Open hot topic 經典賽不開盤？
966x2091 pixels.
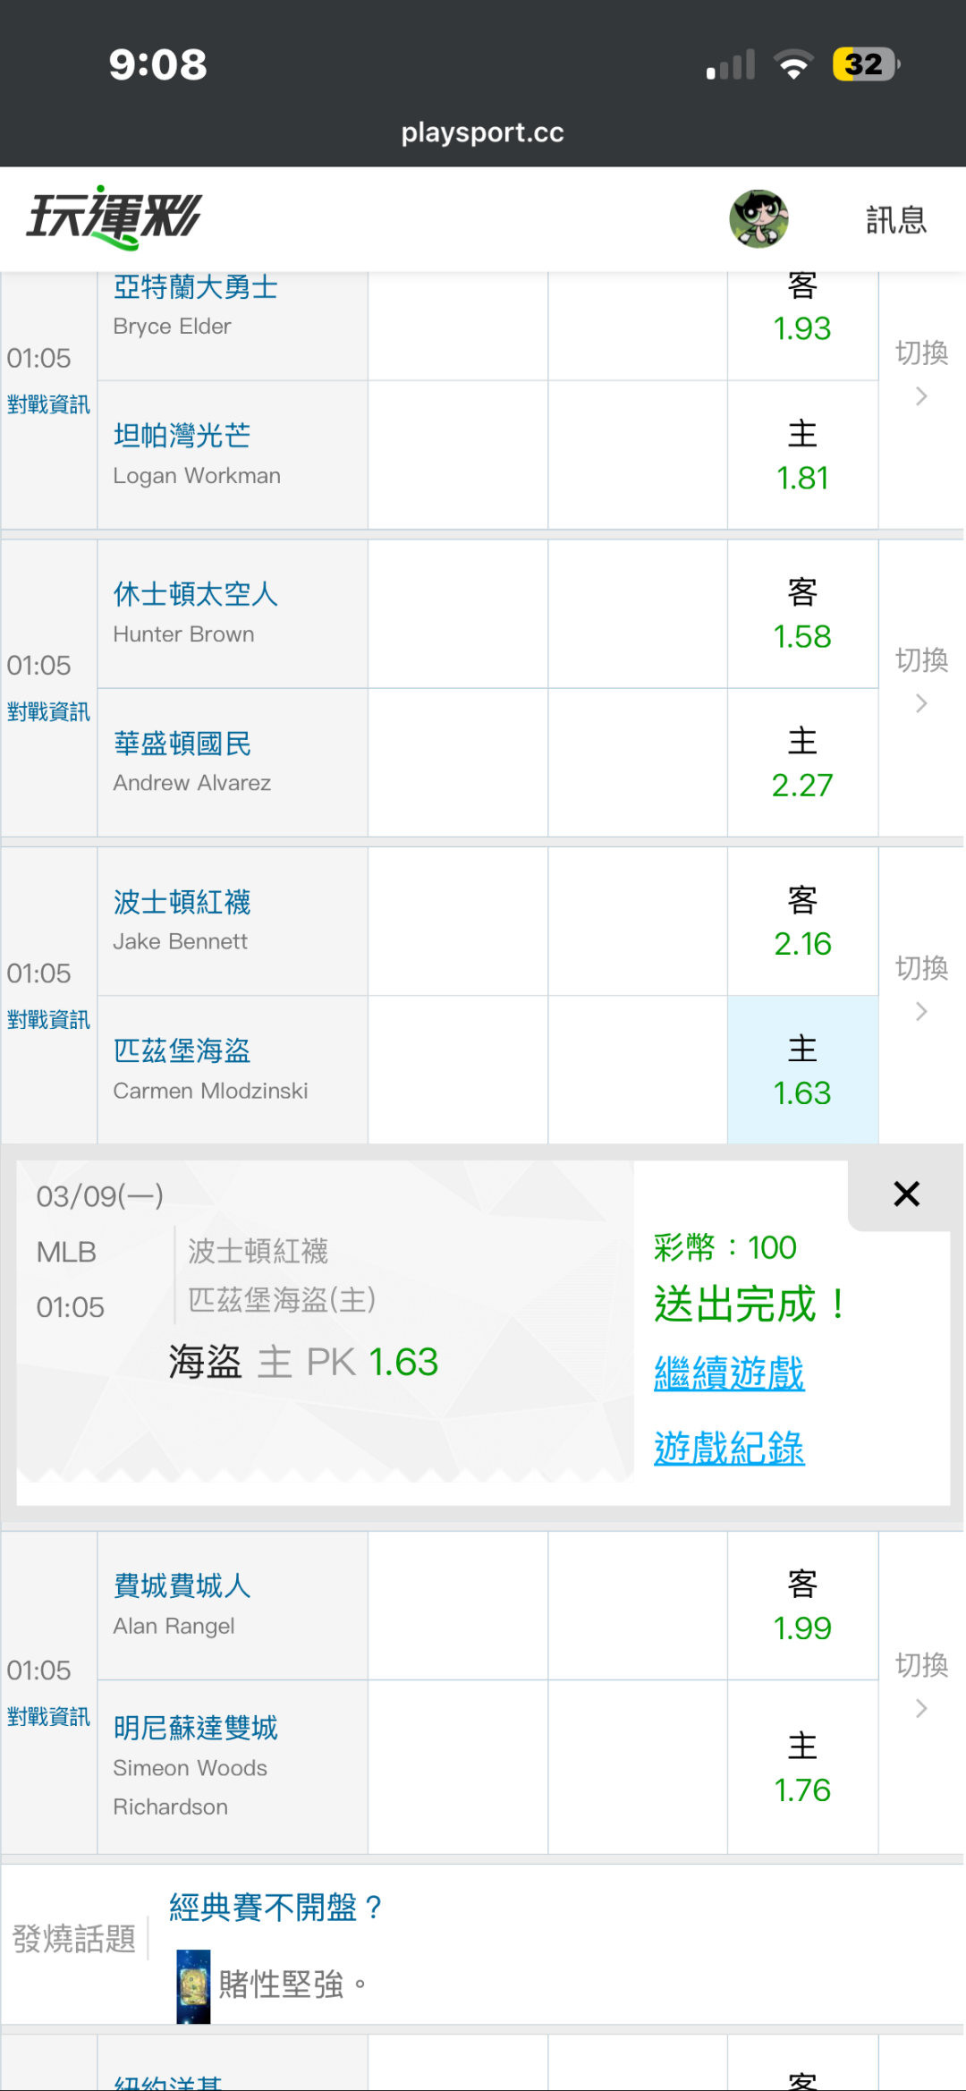pos(275,1908)
